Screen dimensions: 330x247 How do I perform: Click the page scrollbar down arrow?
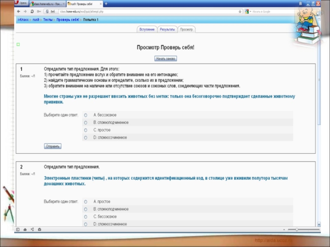(319, 224)
